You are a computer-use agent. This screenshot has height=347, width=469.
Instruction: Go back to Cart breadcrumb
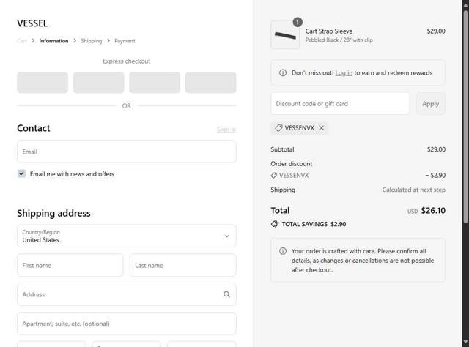point(22,41)
